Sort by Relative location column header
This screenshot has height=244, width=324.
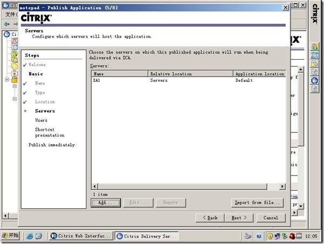coord(190,74)
